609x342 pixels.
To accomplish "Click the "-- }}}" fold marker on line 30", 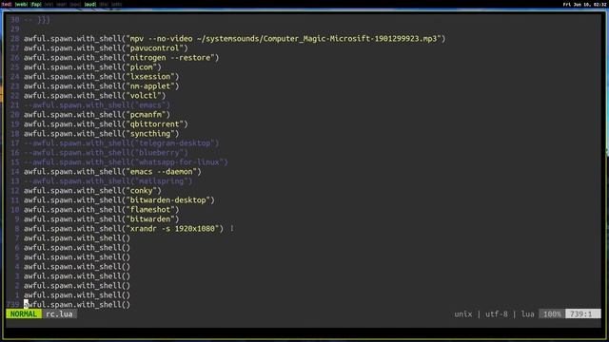I will [x=37, y=20].
